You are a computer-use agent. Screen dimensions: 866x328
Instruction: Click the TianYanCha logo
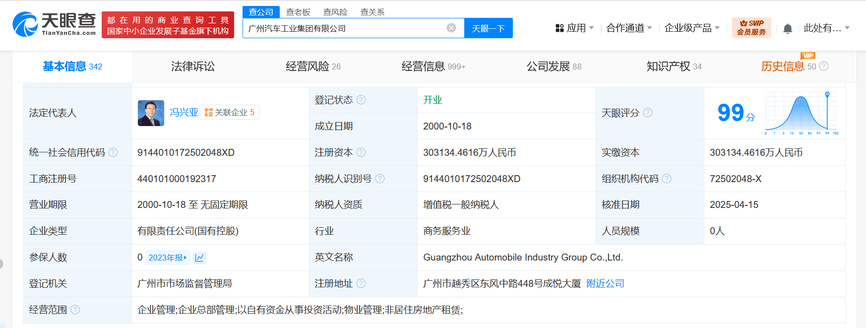pyautogui.click(x=54, y=24)
